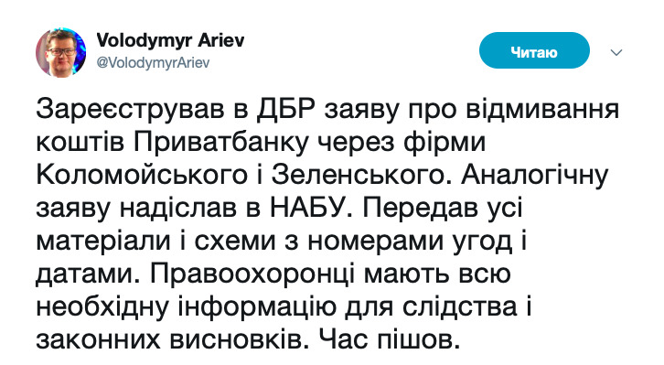Click the НАБУ abbreviation in the tweet

coord(310,209)
